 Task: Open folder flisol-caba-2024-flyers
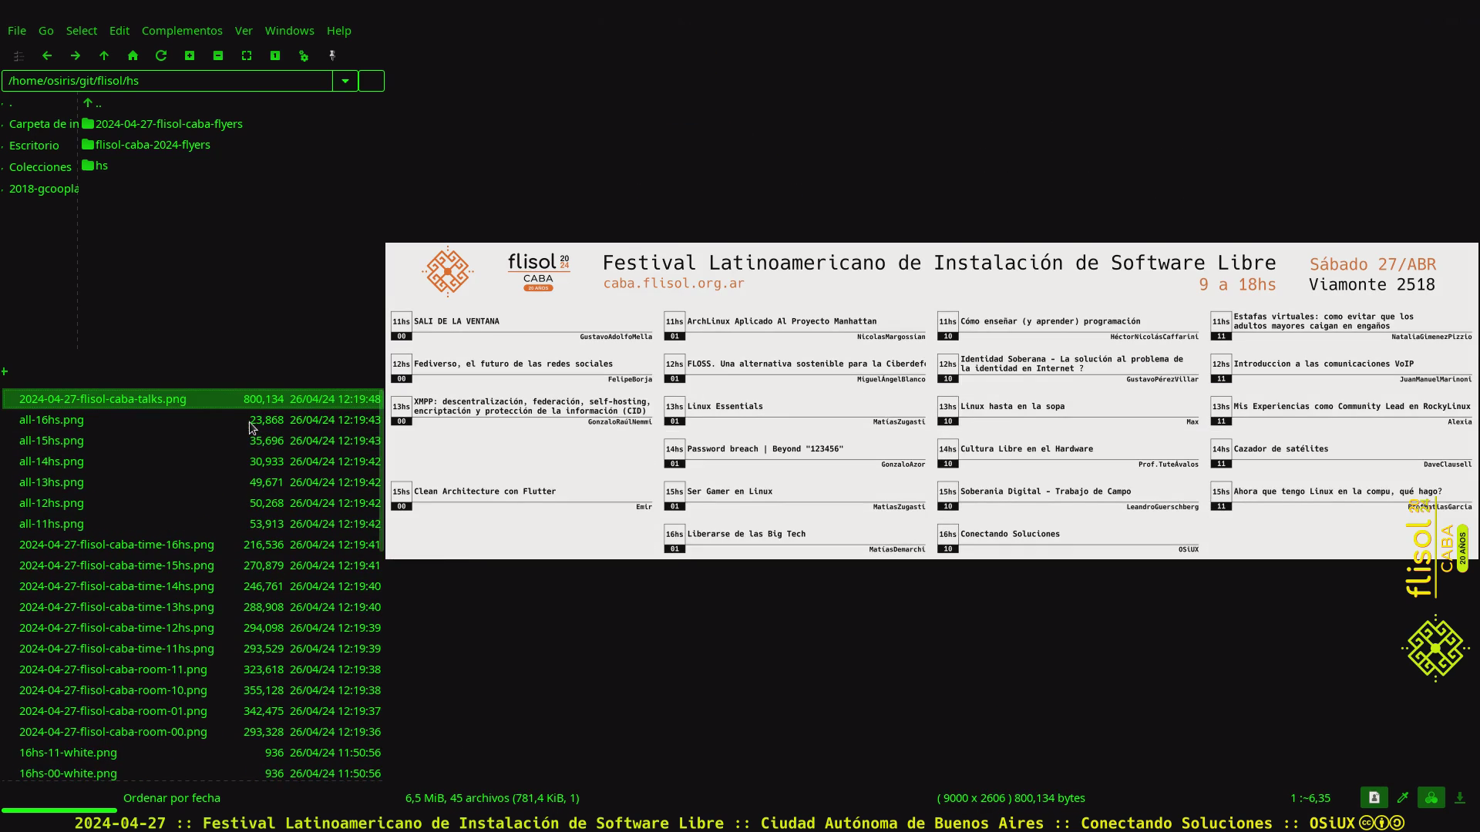click(x=146, y=145)
